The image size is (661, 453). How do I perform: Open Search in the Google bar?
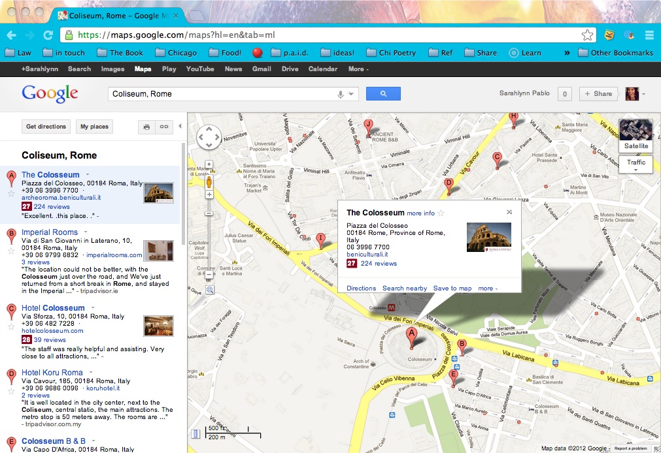[79, 69]
